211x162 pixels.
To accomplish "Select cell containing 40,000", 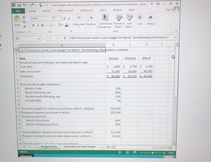I will click(146, 71).
